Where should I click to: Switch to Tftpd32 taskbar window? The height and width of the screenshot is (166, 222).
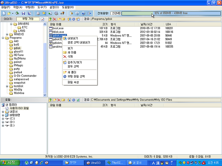click(115, 163)
